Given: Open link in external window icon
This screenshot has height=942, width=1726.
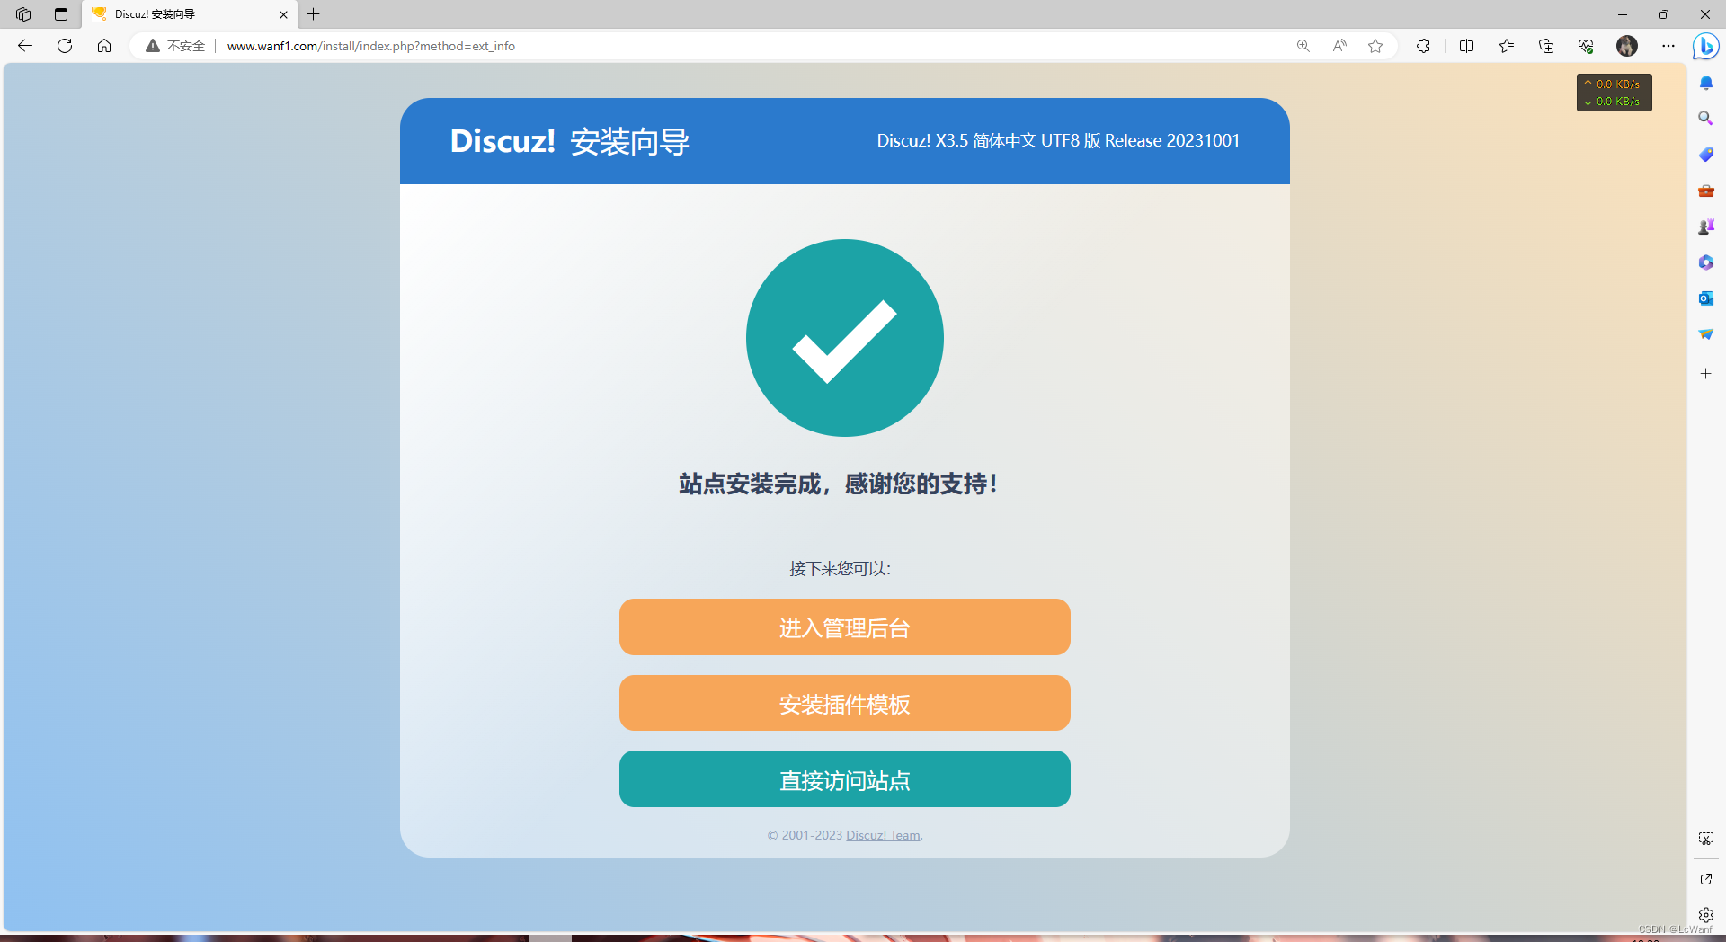Looking at the screenshot, I should [x=1706, y=879].
